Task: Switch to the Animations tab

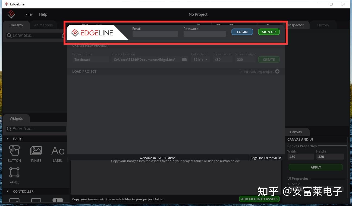Action: 43,25
